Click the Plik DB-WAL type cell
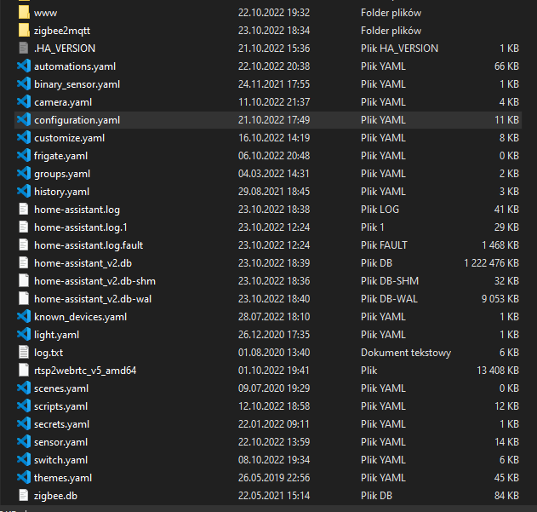 (390, 299)
